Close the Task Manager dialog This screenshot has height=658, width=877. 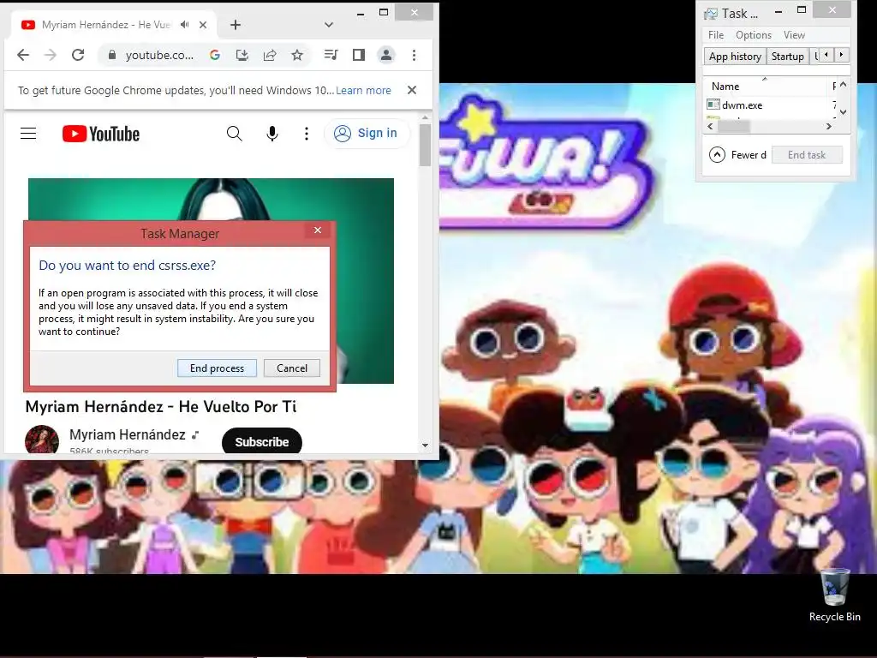[x=318, y=230]
